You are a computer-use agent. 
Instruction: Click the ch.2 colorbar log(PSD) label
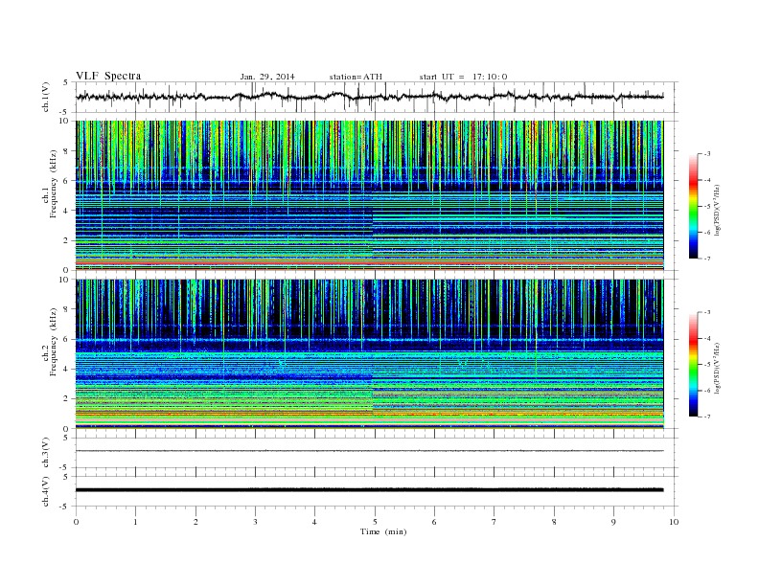[718, 368]
